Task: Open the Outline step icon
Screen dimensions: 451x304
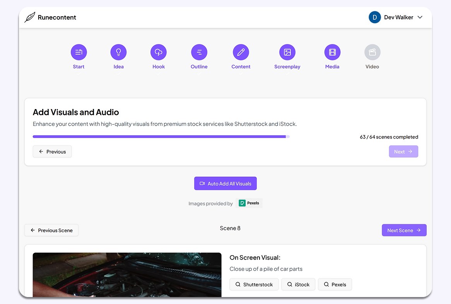Action: [199, 52]
